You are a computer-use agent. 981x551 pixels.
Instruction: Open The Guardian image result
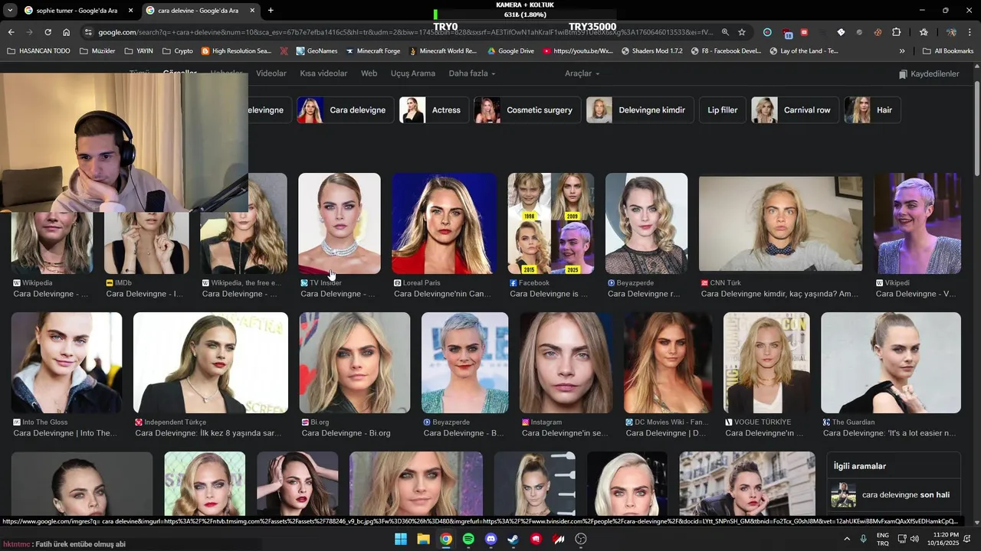pyautogui.click(x=891, y=363)
